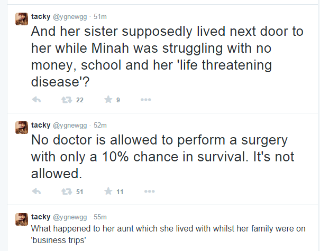This screenshot has height=251, width=320.
Task: Favorite the surgery tweet with 11 favorites
Action: click(108, 191)
